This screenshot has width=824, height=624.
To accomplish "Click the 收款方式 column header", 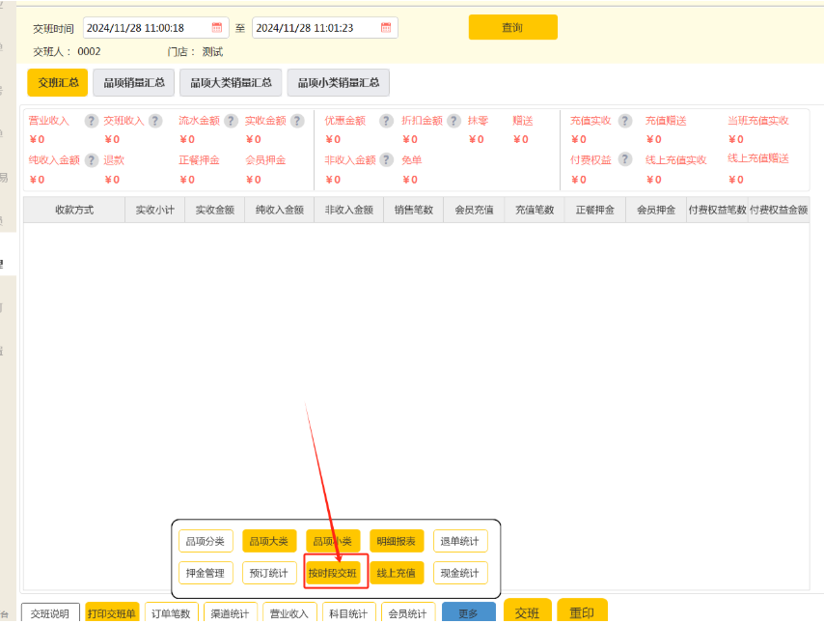I will point(74,210).
